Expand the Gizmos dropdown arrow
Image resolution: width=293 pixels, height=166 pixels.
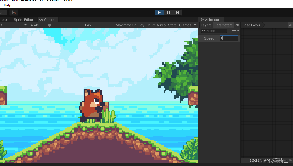[x=195, y=25]
